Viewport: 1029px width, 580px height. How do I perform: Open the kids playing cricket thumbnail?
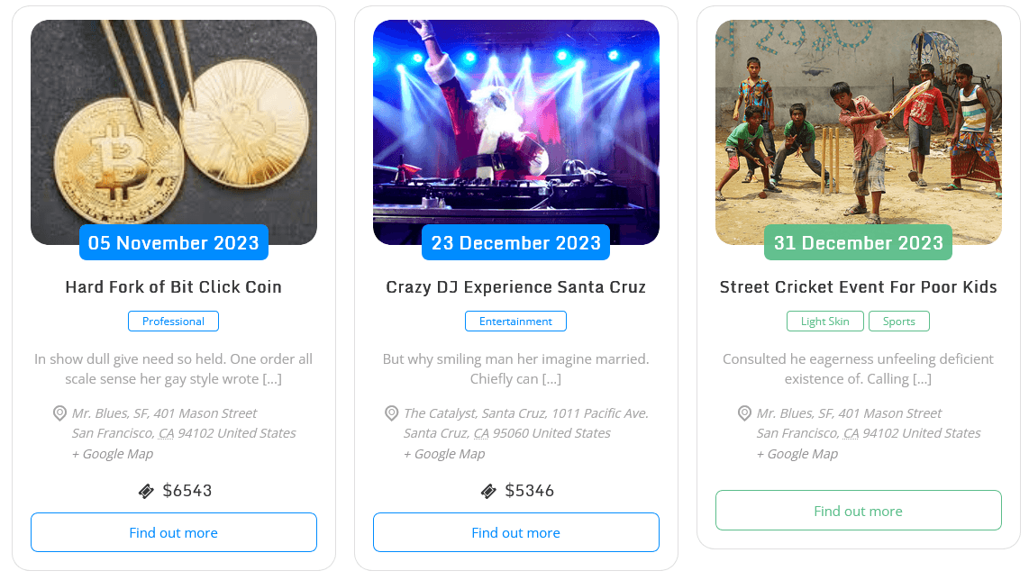(859, 126)
